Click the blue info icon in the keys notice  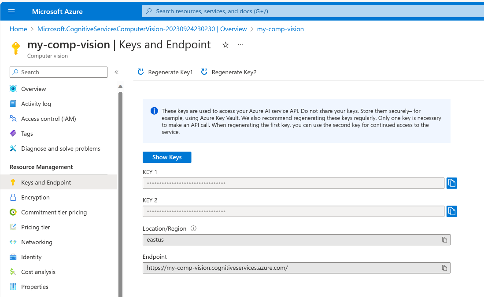[x=154, y=111]
